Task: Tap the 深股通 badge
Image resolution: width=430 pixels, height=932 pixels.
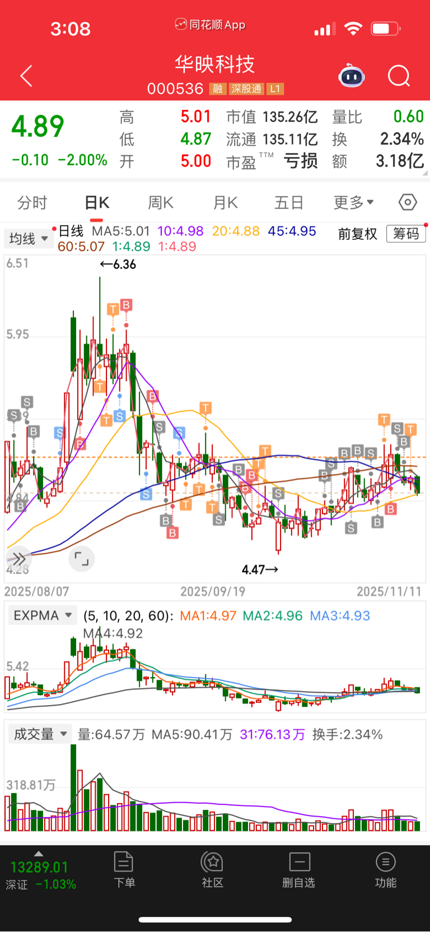Action: (x=246, y=89)
